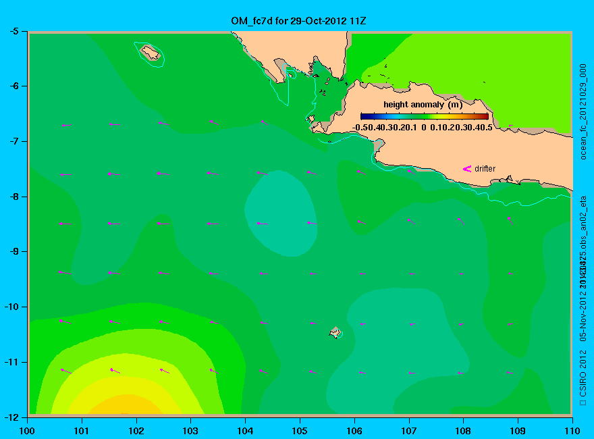Image resolution: width=594 pixels, height=439 pixels.
Task: Click x-axis label 104
Action: tap(245, 431)
